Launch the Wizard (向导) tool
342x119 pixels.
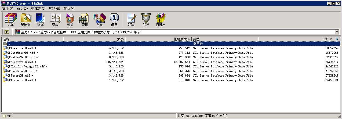(99, 20)
